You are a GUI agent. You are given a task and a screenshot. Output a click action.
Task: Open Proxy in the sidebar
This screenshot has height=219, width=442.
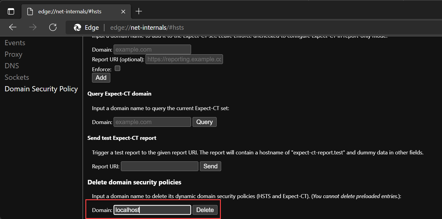[13, 54]
